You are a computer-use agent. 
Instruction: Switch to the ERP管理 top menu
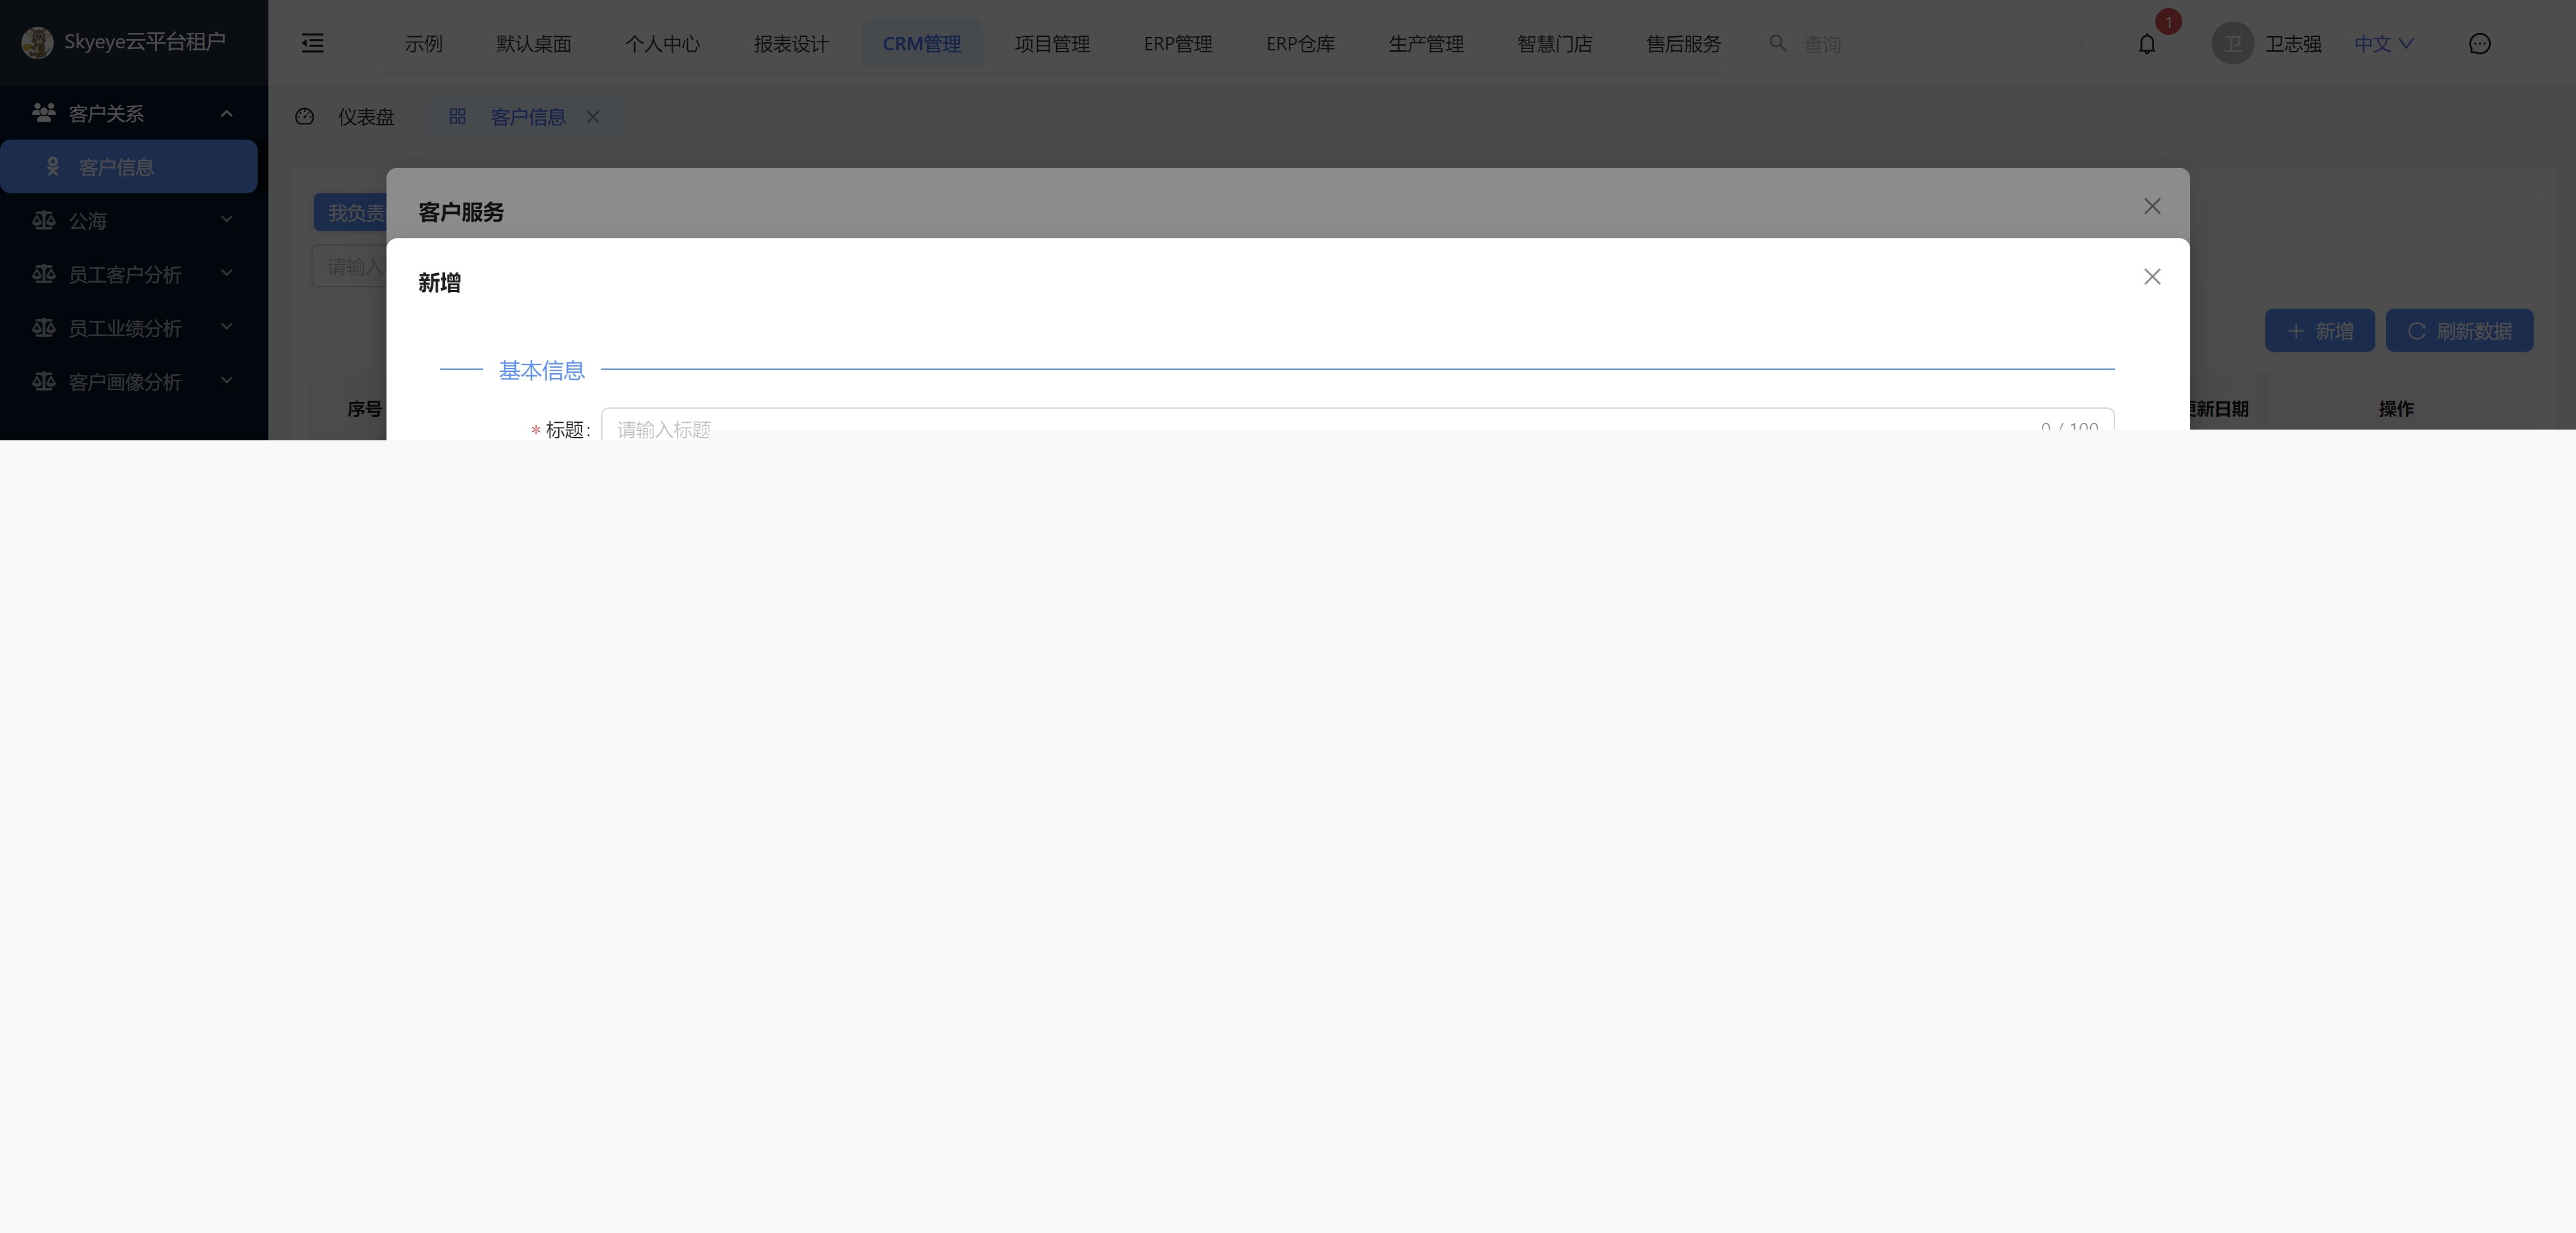pyautogui.click(x=1177, y=44)
